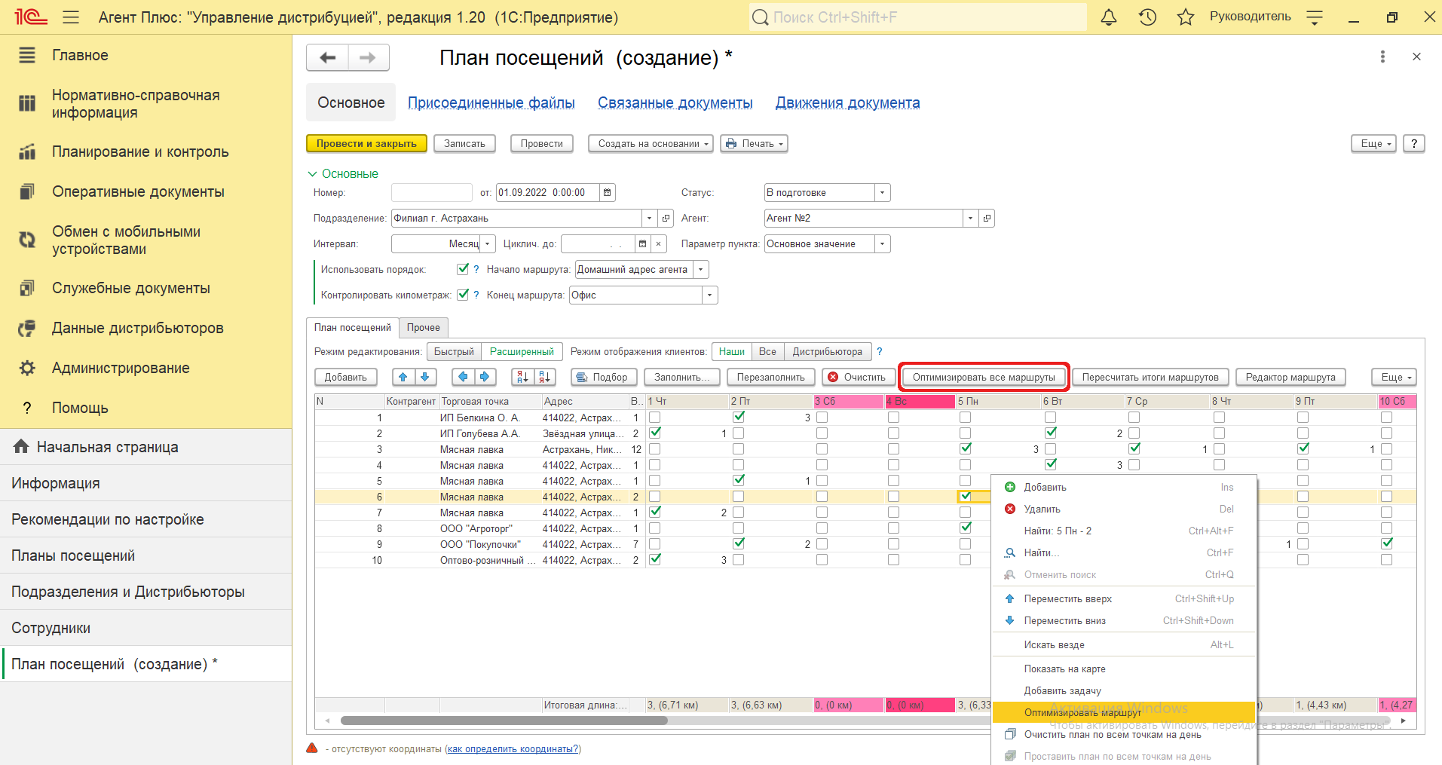The image size is (1442, 765).
Task: Open Агент dropdown arrow
Action: pos(970,218)
